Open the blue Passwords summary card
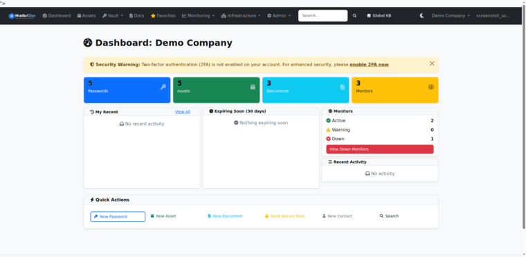This screenshot has height=257, width=526. [x=127, y=90]
